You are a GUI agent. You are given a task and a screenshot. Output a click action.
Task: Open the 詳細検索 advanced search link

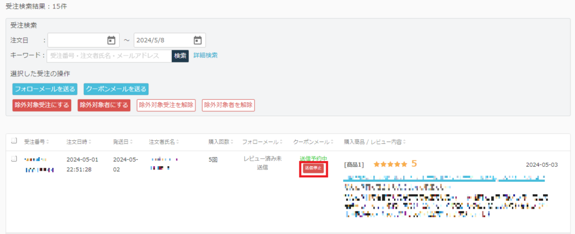click(206, 56)
